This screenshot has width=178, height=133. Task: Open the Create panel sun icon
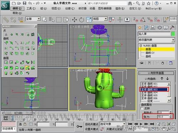140,28
